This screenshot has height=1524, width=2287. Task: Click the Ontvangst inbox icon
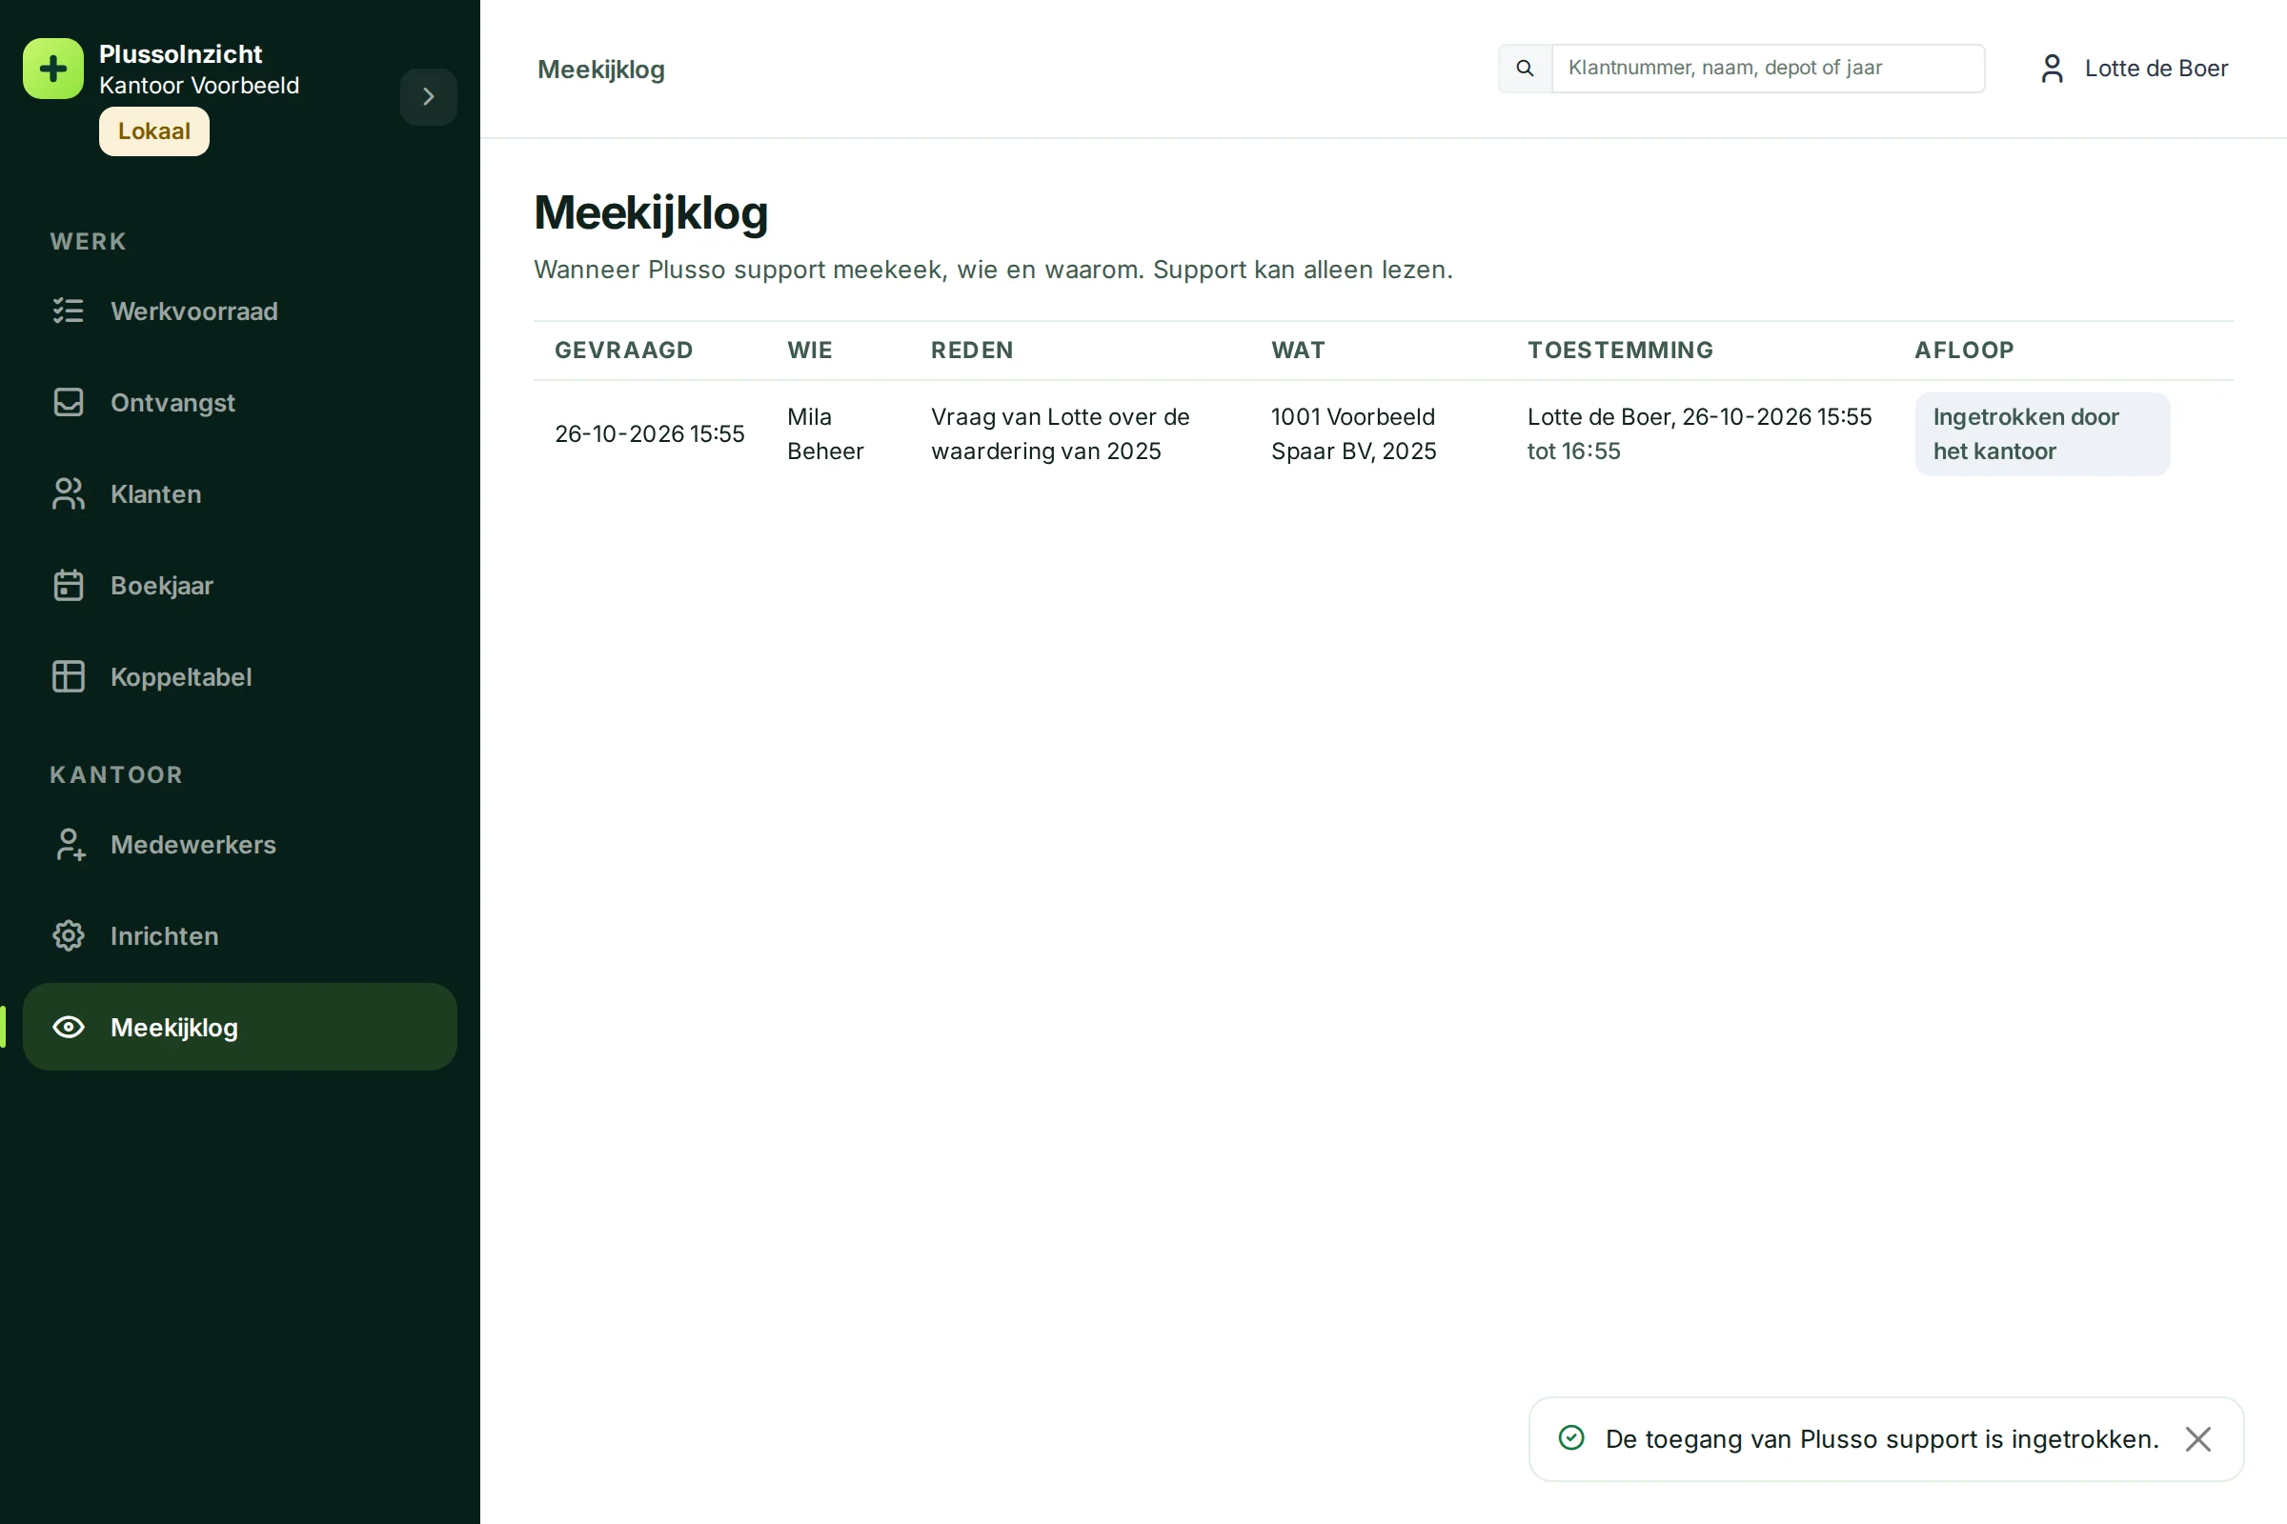[x=68, y=402]
